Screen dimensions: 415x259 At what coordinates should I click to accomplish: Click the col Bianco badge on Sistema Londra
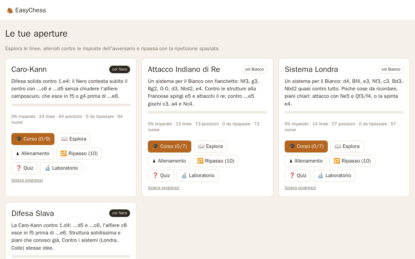pyautogui.click(x=391, y=69)
